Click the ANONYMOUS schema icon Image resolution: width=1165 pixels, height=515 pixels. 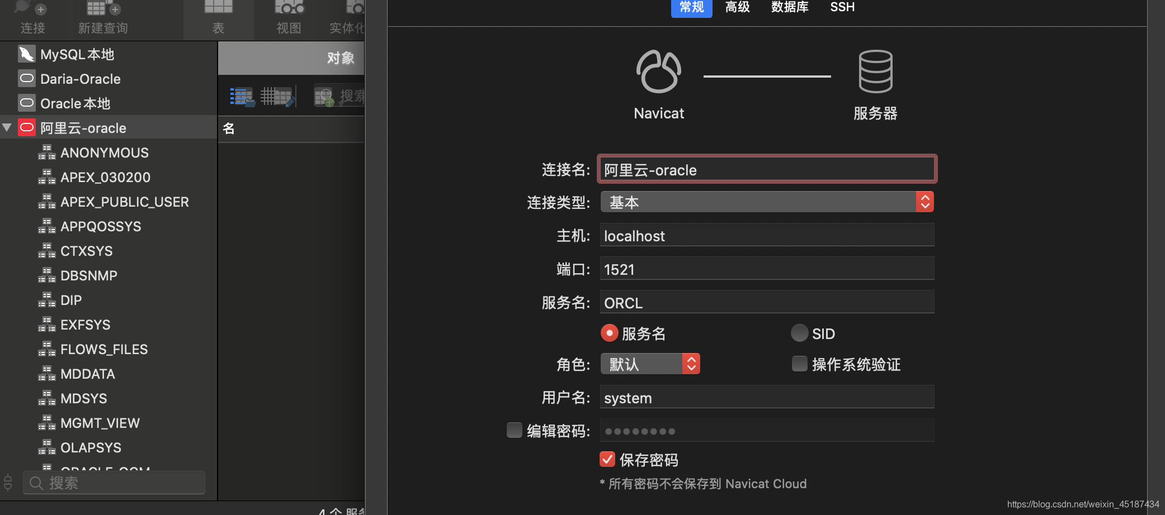tap(47, 152)
